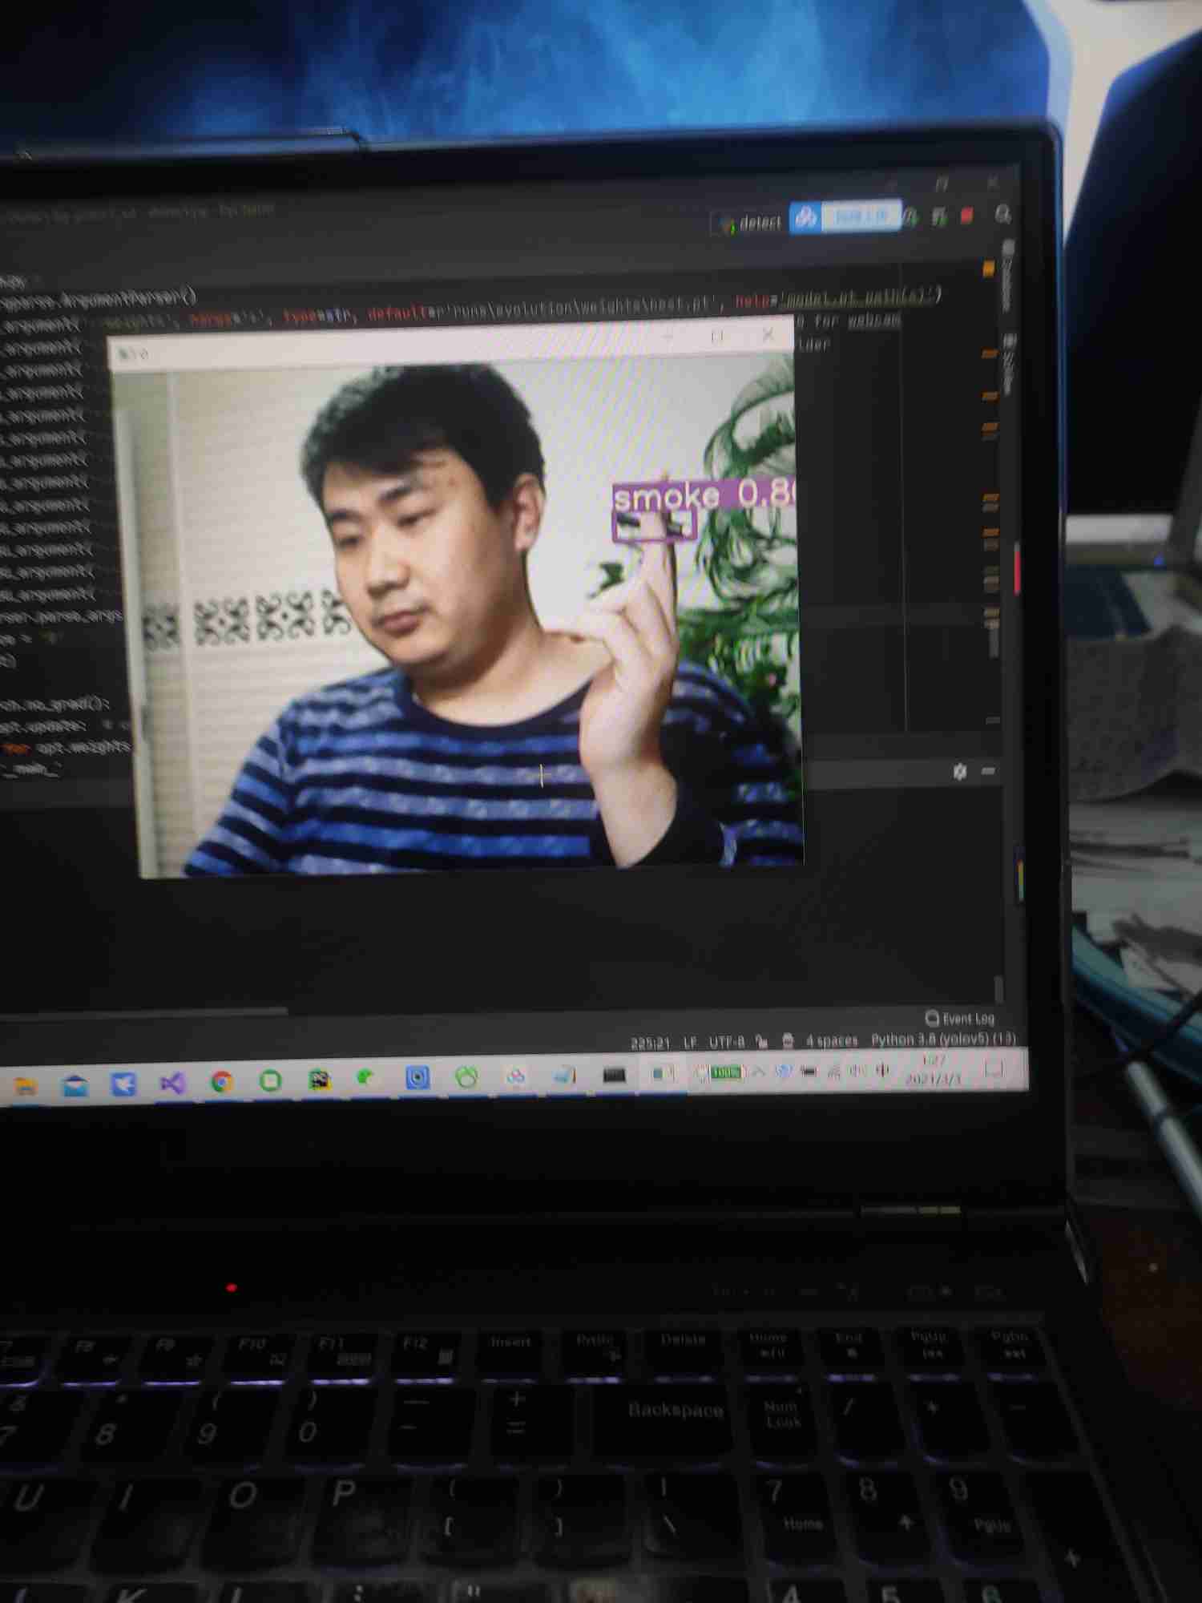This screenshot has width=1202, height=1603.
Task: Open PyCharm from the taskbar
Action: point(320,1080)
